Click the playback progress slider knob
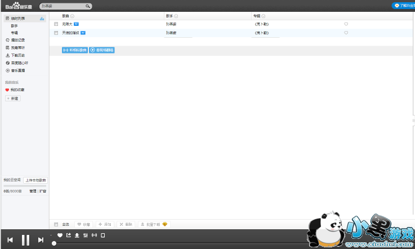This screenshot has width=415, height=249. point(54,243)
